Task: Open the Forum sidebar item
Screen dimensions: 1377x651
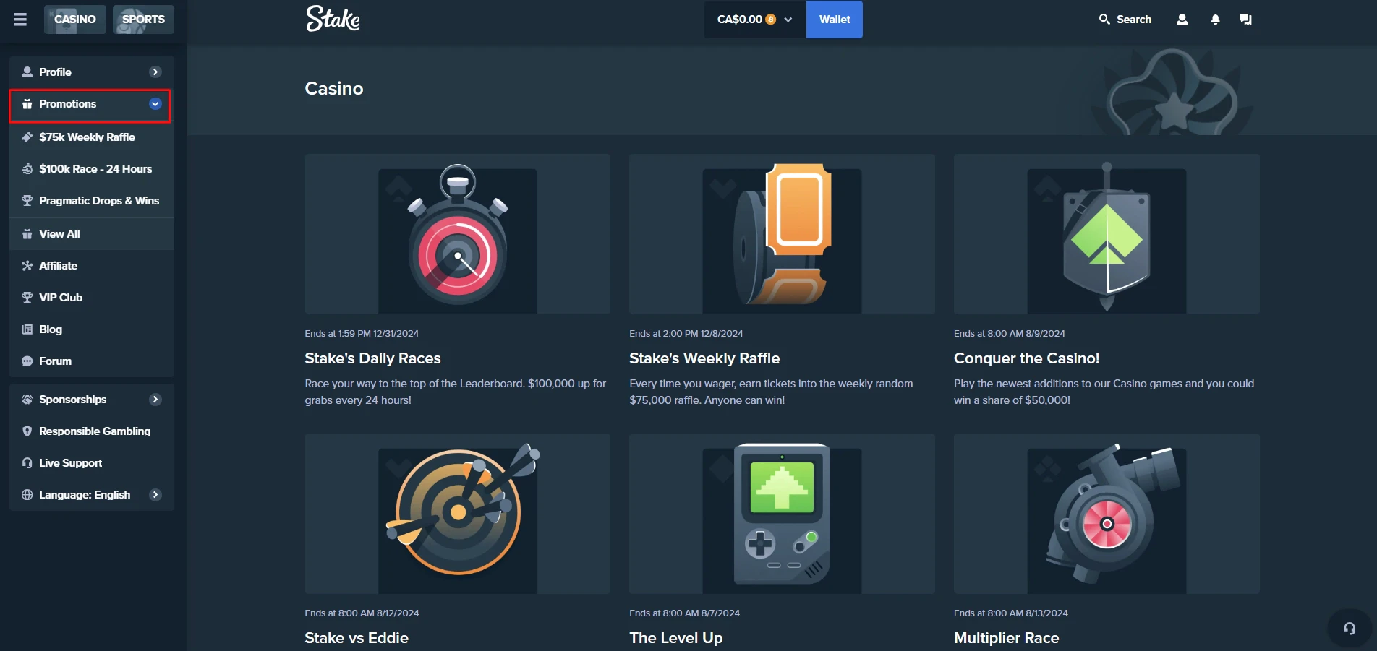Action: (x=92, y=361)
